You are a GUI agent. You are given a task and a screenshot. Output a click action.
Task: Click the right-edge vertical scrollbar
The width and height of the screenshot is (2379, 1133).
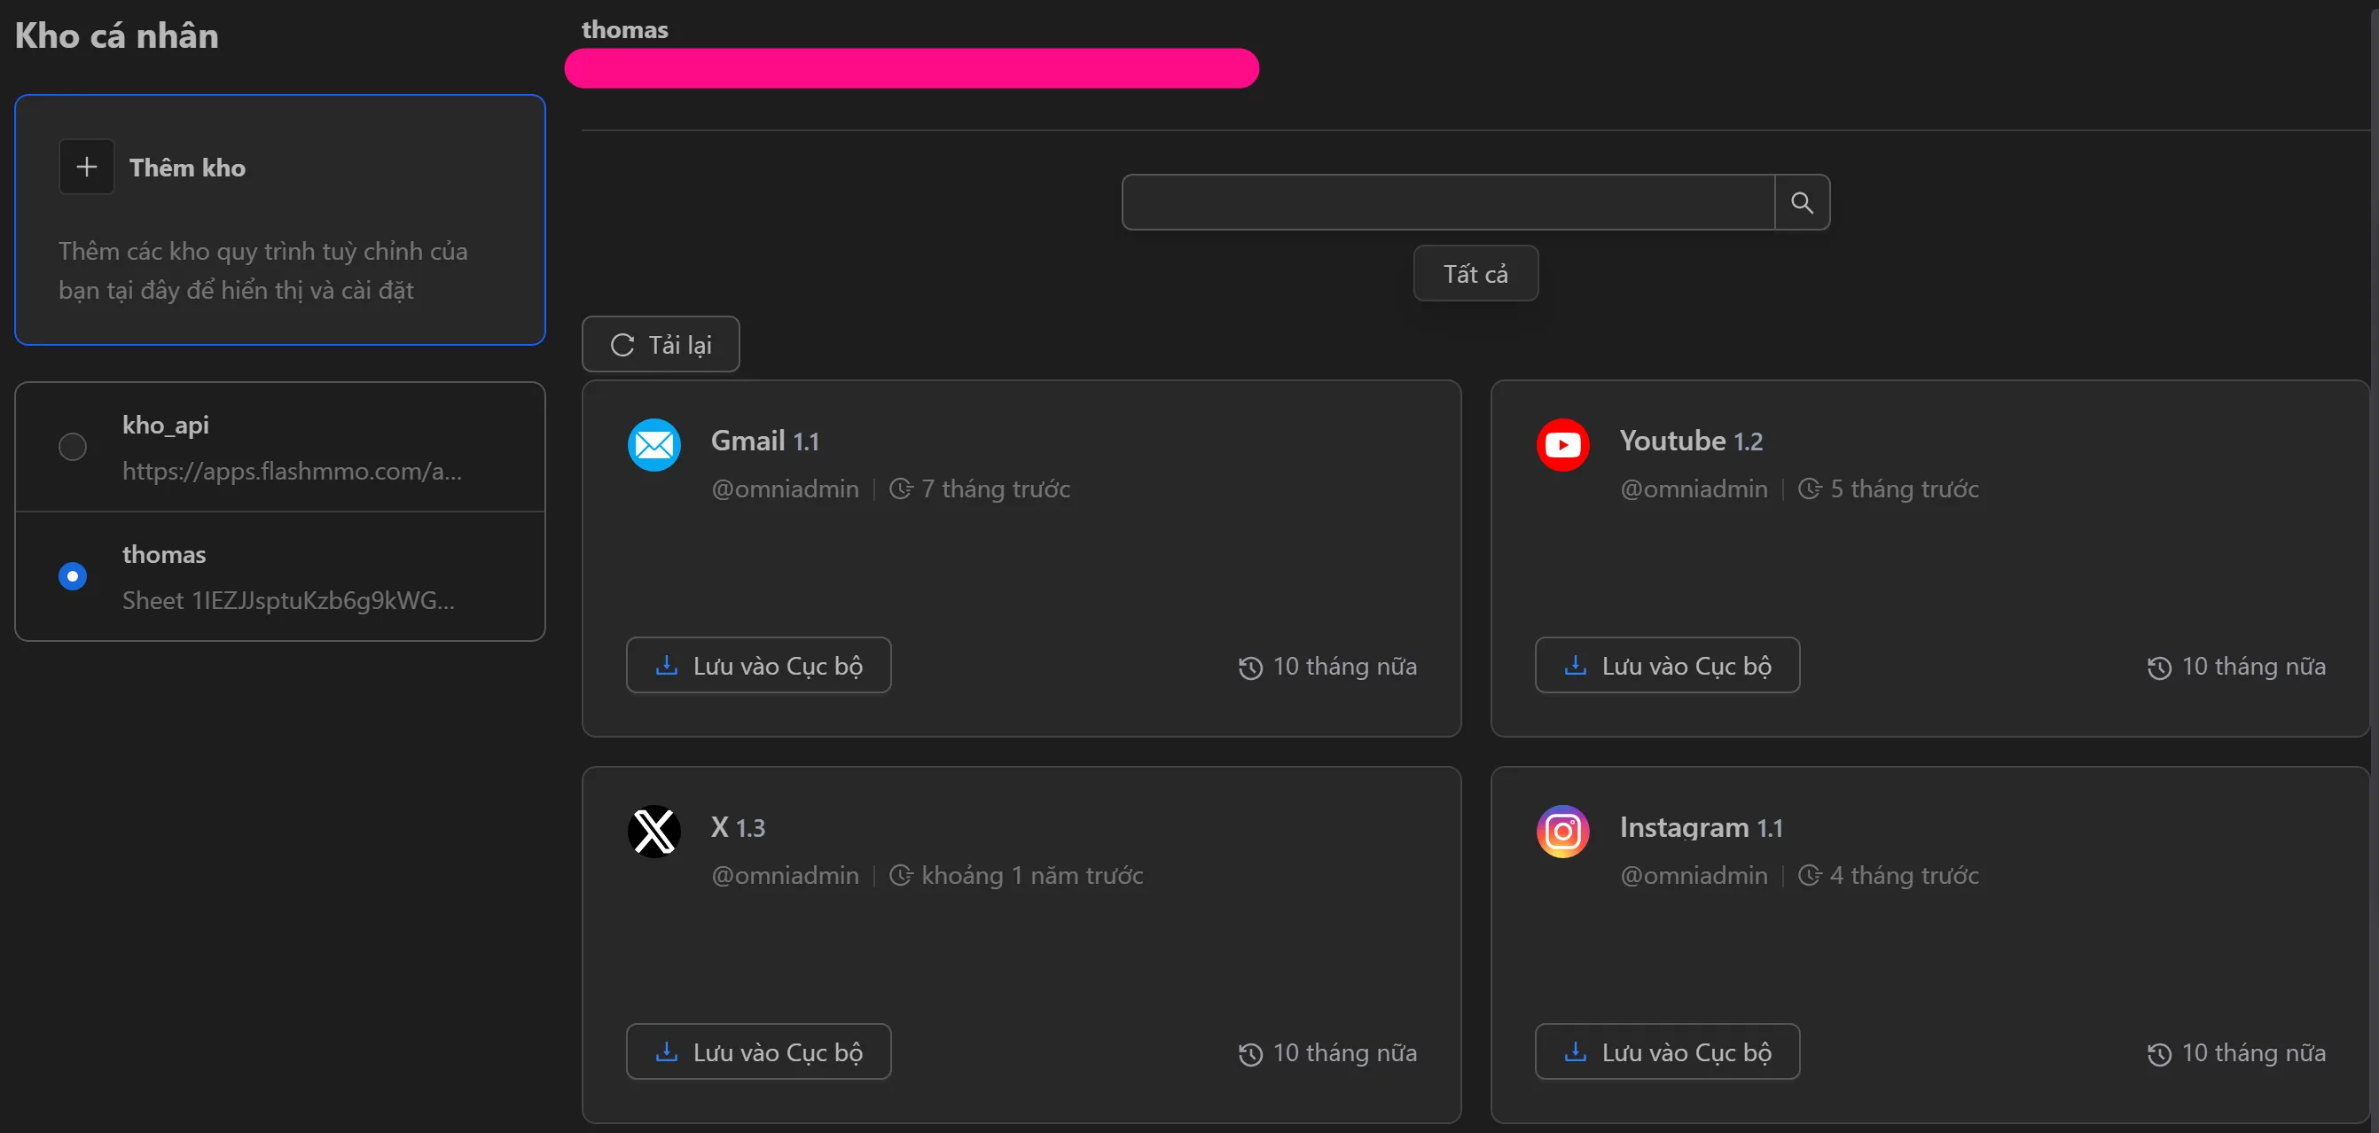(x=2374, y=554)
